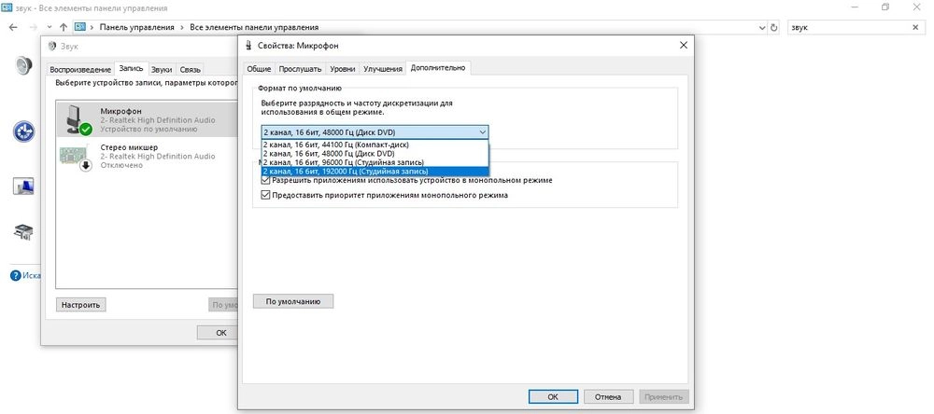Click the Back arrow in Explorer navigation

pos(14,28)
